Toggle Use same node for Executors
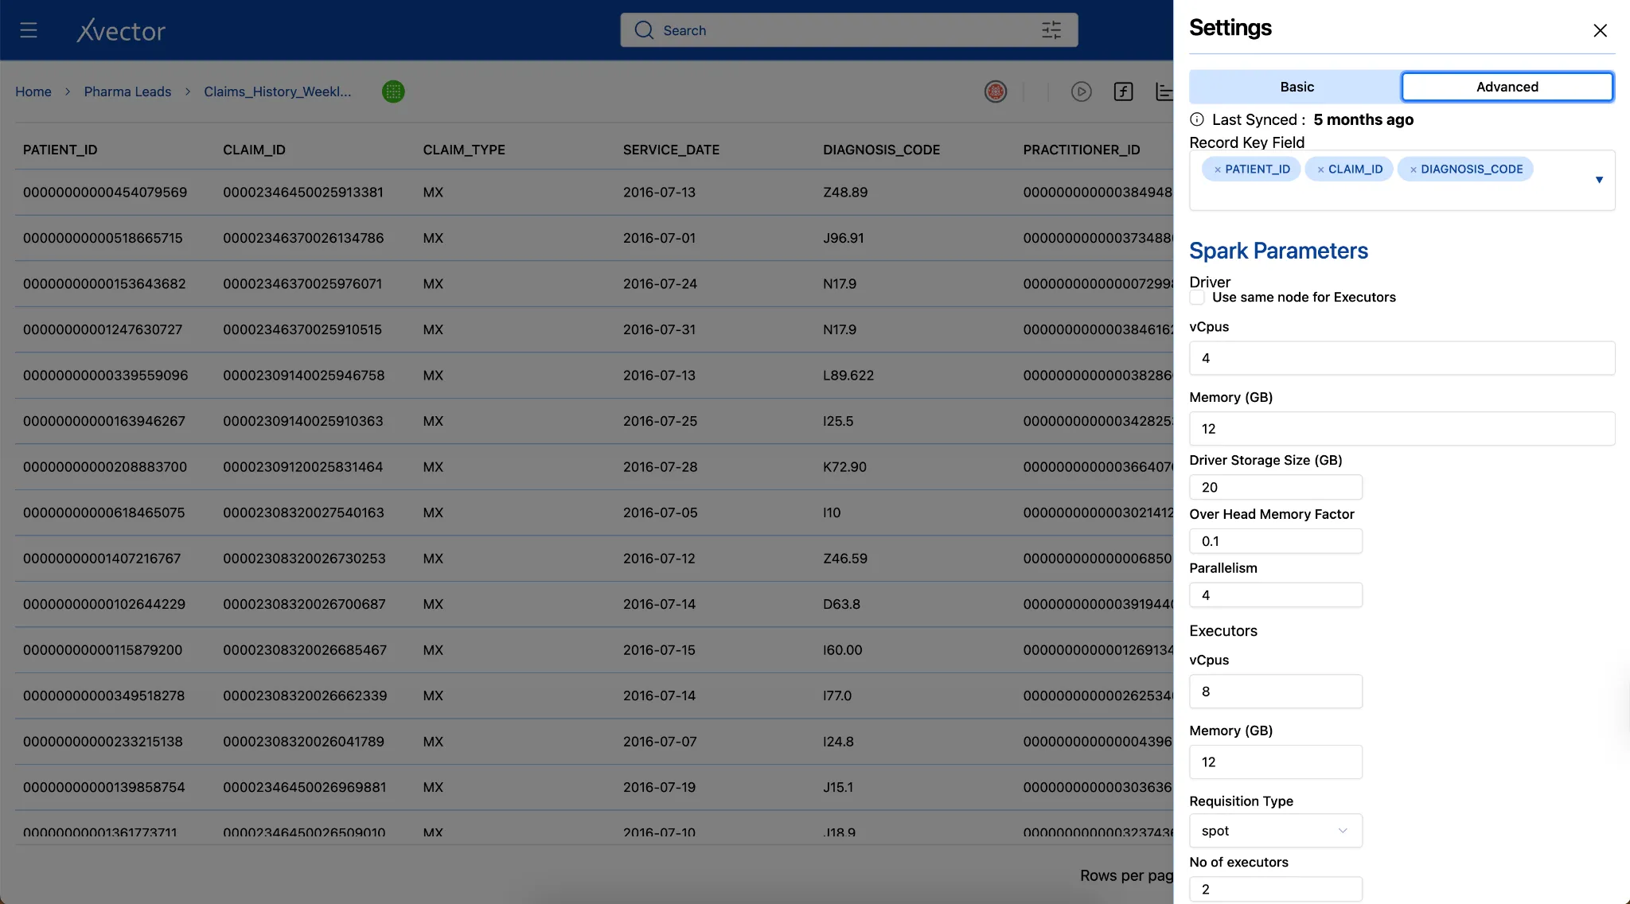Viewport: 1630px width, 904px height. point(1197,297)
